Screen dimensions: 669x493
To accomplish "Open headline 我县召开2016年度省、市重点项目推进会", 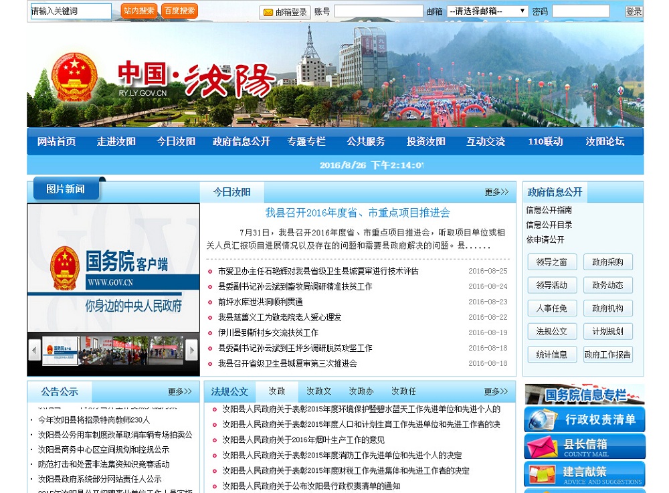I will pos(357,213).
